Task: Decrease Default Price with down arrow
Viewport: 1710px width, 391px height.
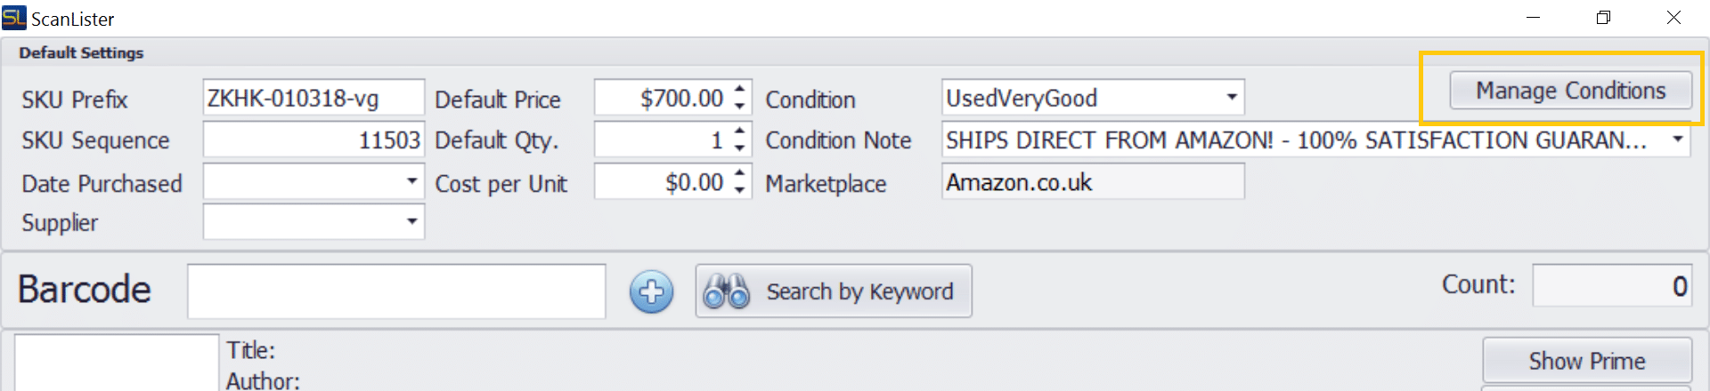Action: tap(739, 106)
